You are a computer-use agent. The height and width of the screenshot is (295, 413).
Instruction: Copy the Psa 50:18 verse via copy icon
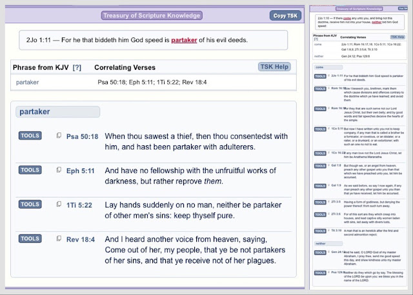pos(59,136)
